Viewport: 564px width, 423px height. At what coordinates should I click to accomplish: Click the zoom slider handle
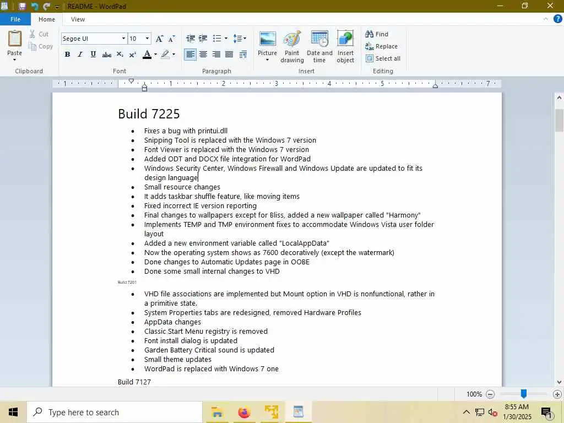click(524, 394)
